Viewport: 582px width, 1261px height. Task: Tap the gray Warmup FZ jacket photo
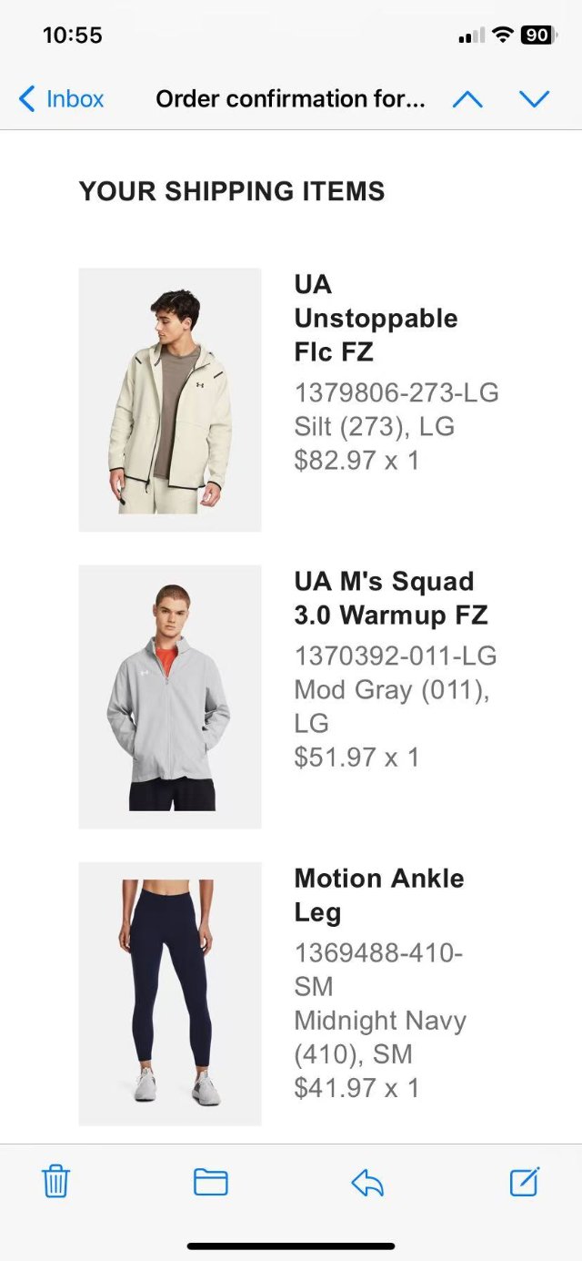click(x=169, y=695)
